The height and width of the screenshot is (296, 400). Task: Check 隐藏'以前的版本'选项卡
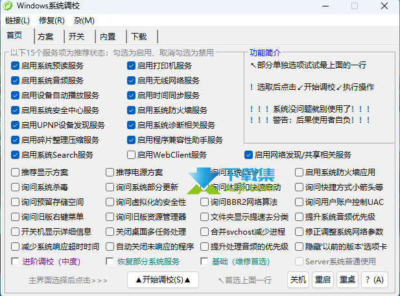[299, 247]
